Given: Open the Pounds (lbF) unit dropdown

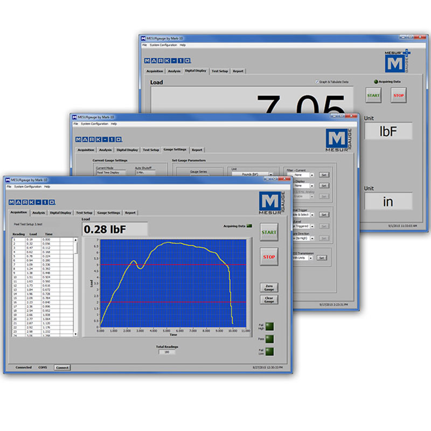Looking at the screenshot, I should tap(271, 174).
